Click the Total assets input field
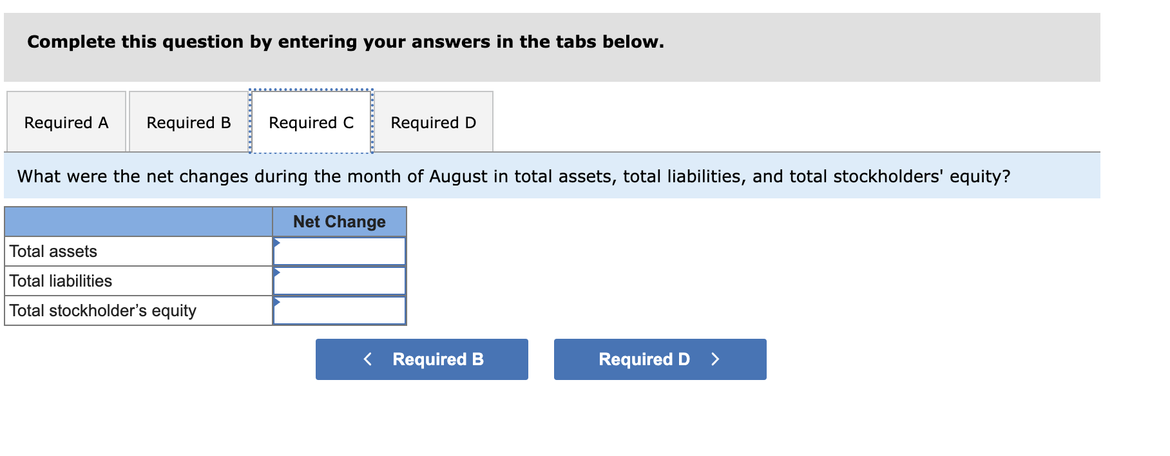Screen dimensions: 1170x456 (340, 251)
